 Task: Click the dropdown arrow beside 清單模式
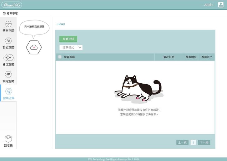(80, 48)
